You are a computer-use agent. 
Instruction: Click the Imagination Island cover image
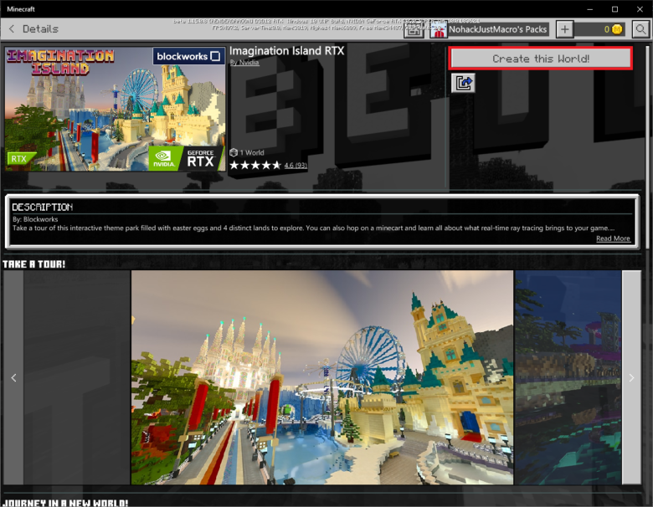tap(116, 109)
